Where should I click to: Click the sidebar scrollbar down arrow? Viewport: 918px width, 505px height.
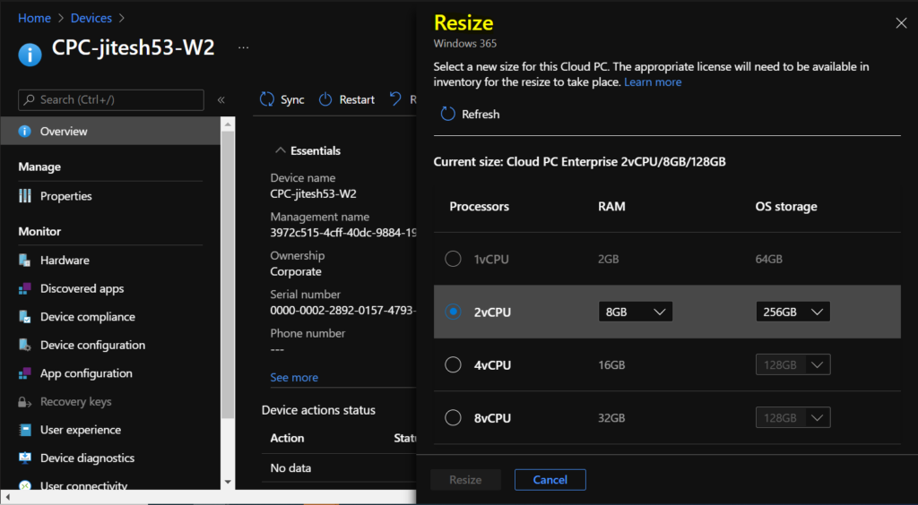(x=229, y=482)
